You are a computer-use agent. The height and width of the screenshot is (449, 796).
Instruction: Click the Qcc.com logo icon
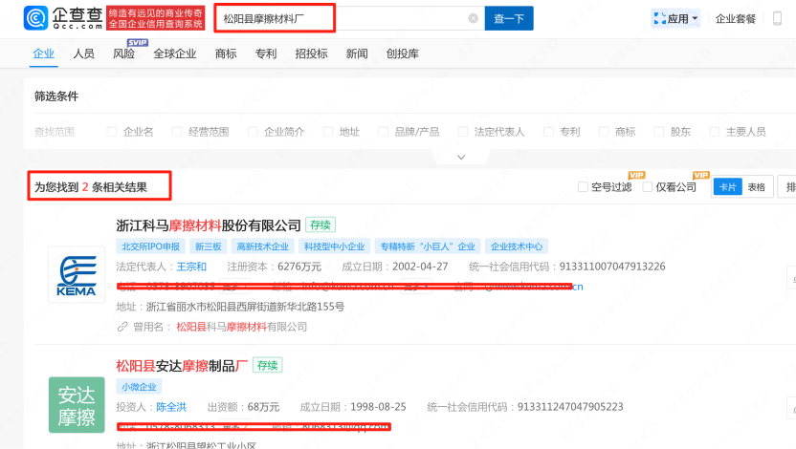click(x=35, y=18)
